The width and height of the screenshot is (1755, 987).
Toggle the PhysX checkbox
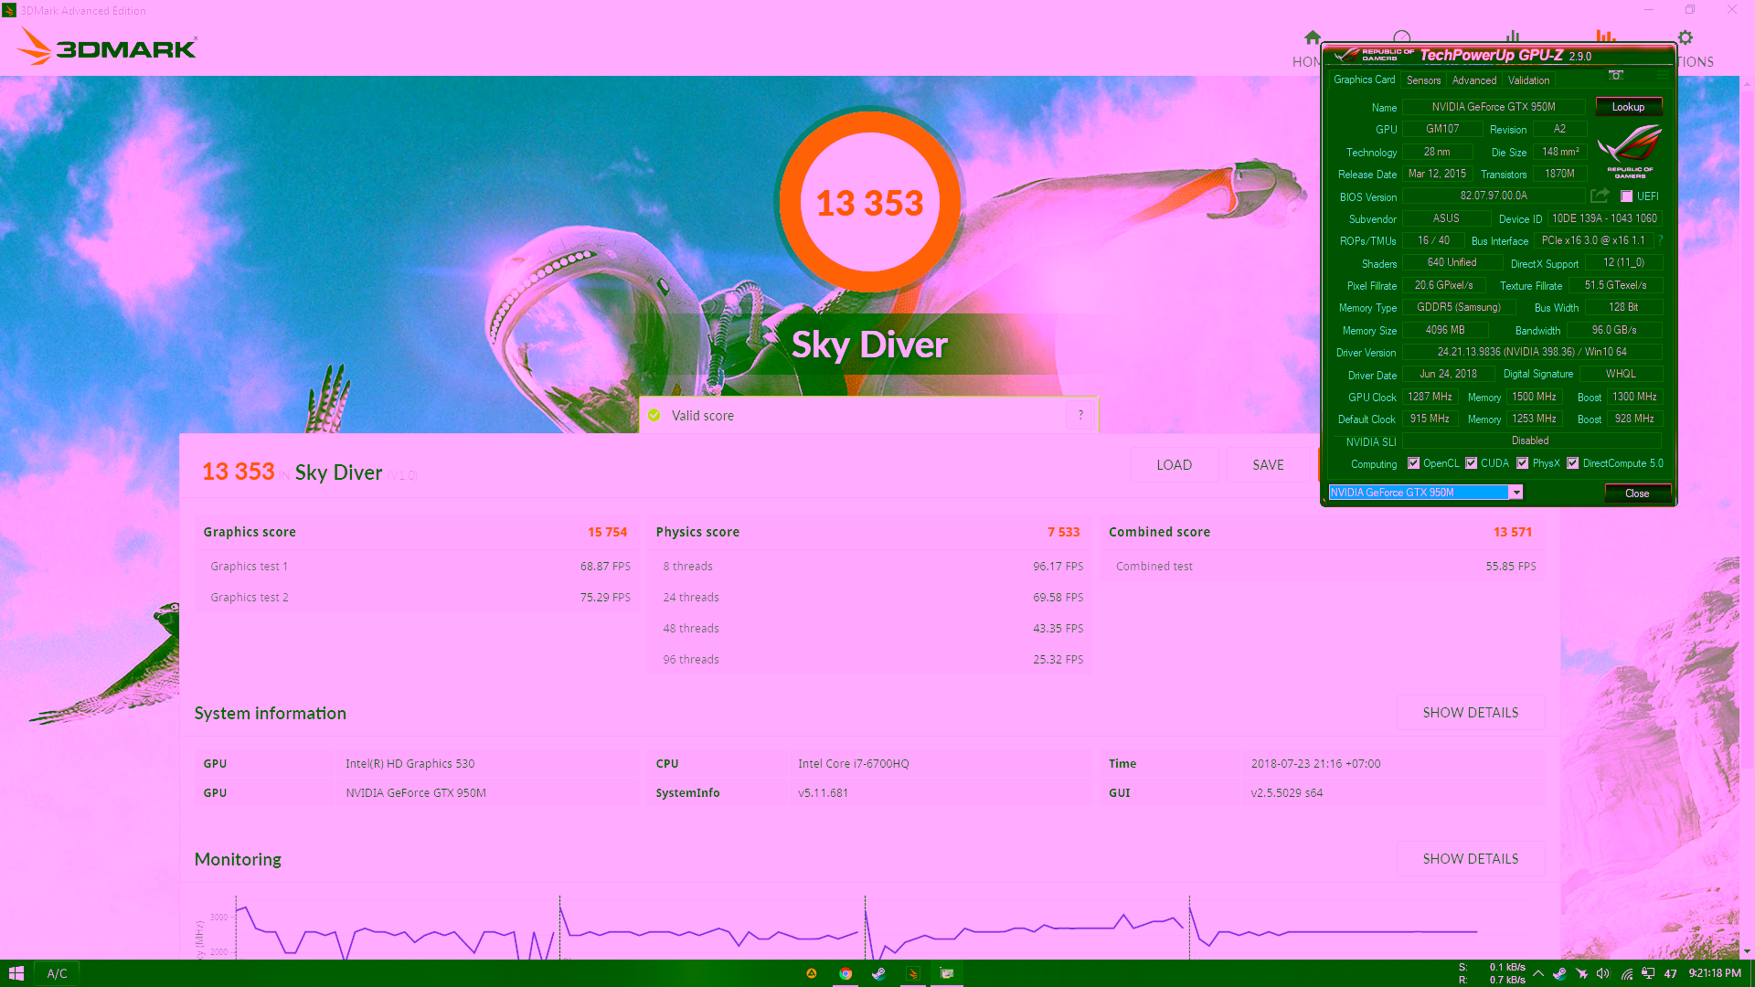tap(1522, 463)
